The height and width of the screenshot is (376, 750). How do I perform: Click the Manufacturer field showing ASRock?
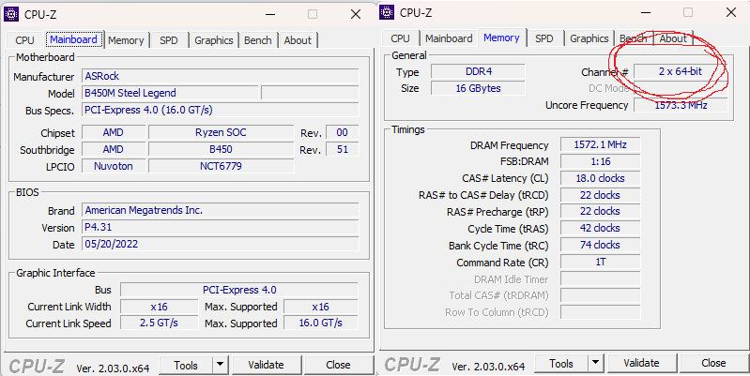point(220,76)
